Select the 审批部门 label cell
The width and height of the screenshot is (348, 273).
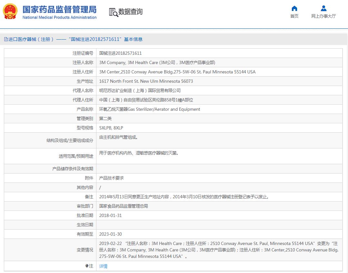(x=50, y=206)
